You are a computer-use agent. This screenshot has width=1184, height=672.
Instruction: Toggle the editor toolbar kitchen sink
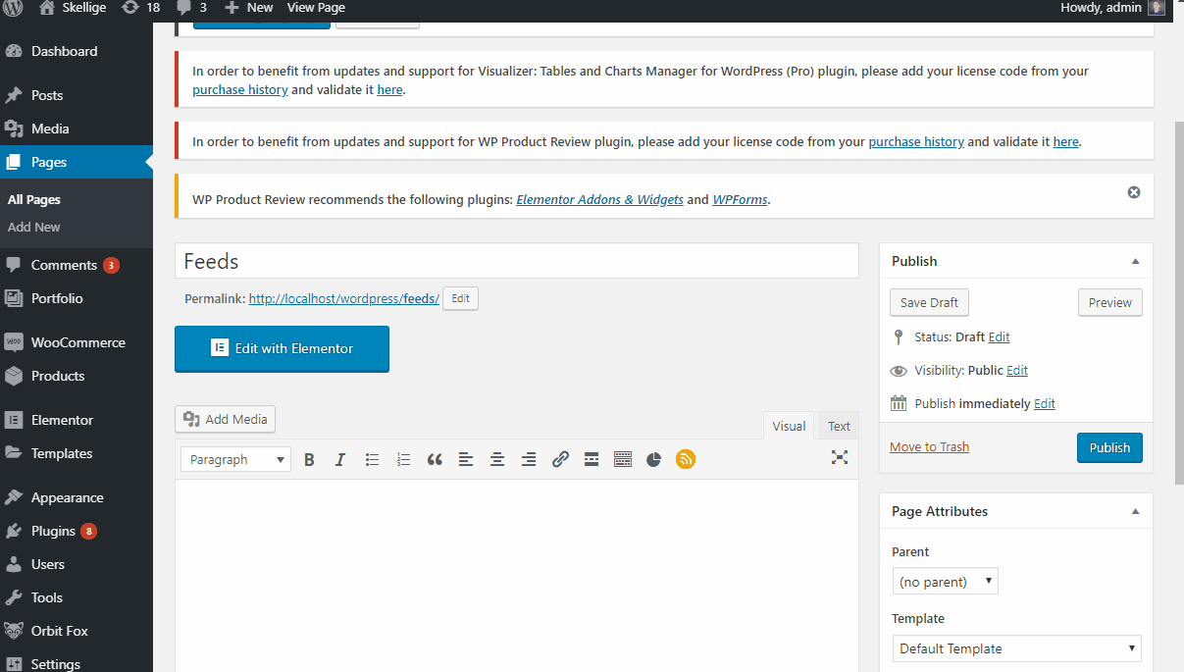(x=623, y=459)
